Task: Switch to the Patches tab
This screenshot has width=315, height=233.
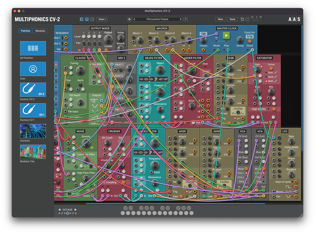Action: pos(26,31)
